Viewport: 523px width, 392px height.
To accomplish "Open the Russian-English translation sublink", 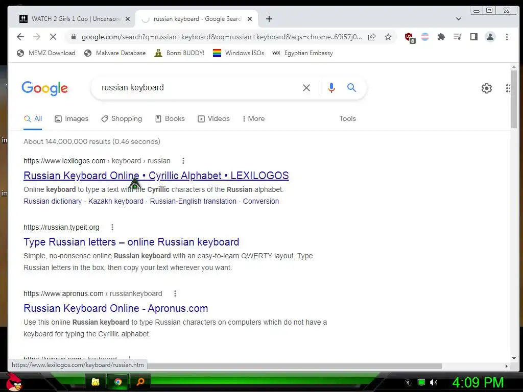I will (193, 201).
